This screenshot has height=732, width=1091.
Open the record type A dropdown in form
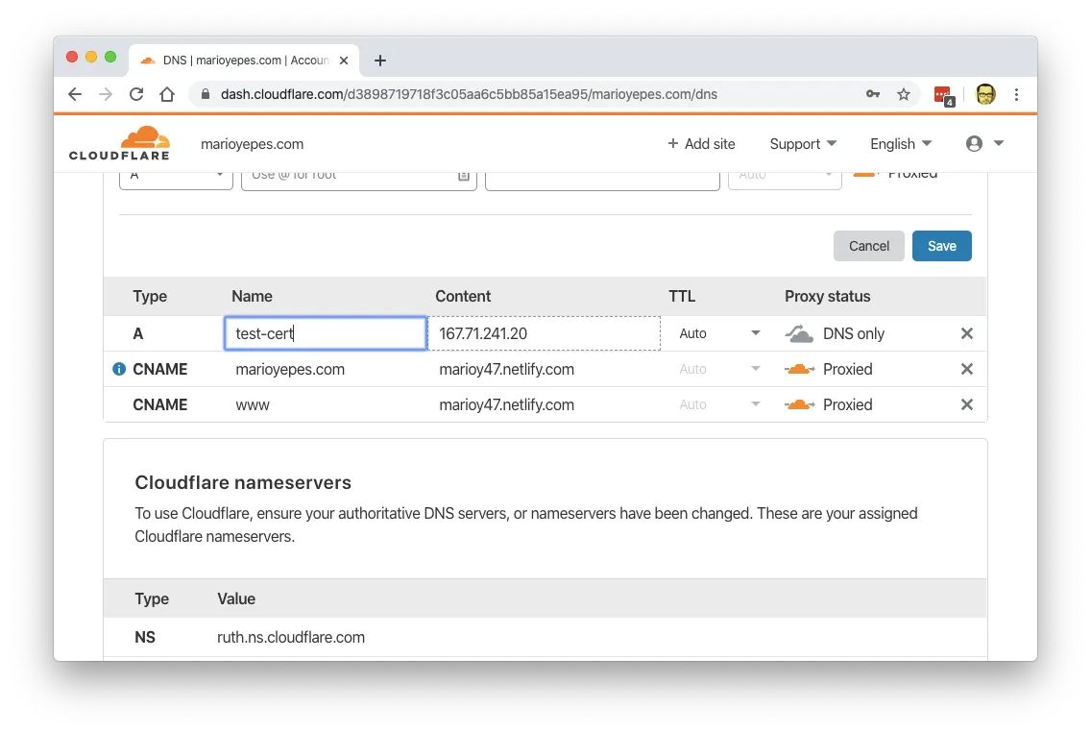click(x=176, y=180)
